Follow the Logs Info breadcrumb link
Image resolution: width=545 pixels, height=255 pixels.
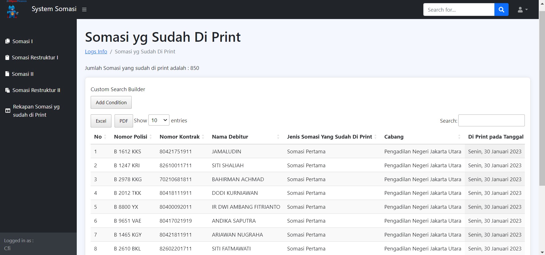point(96,51)
